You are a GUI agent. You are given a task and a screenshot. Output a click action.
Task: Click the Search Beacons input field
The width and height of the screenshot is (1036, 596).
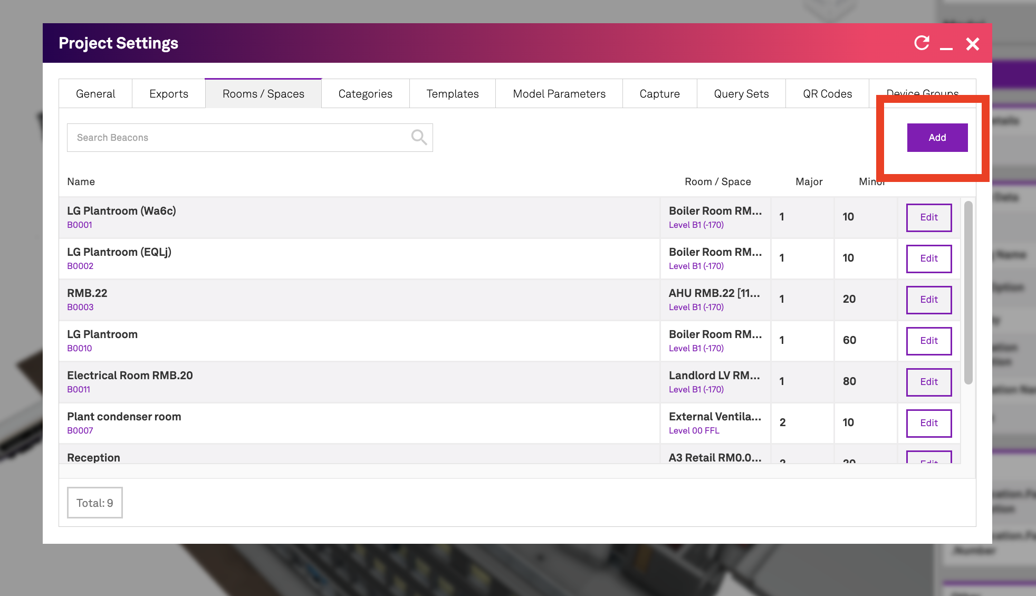click(237, 138)
